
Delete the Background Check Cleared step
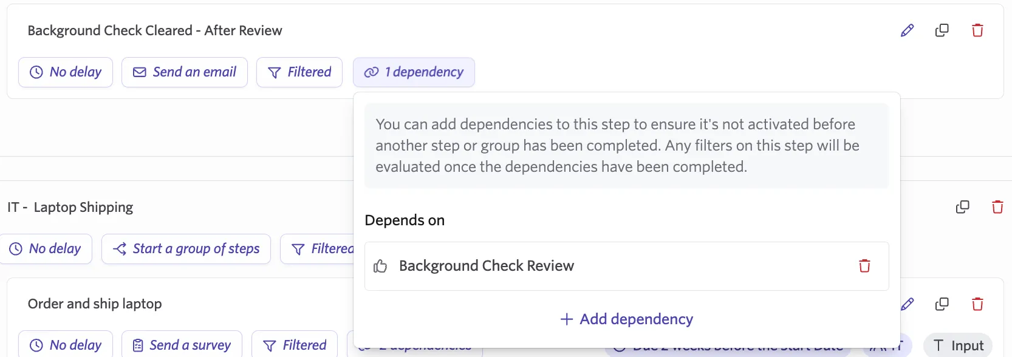(977, 30)
